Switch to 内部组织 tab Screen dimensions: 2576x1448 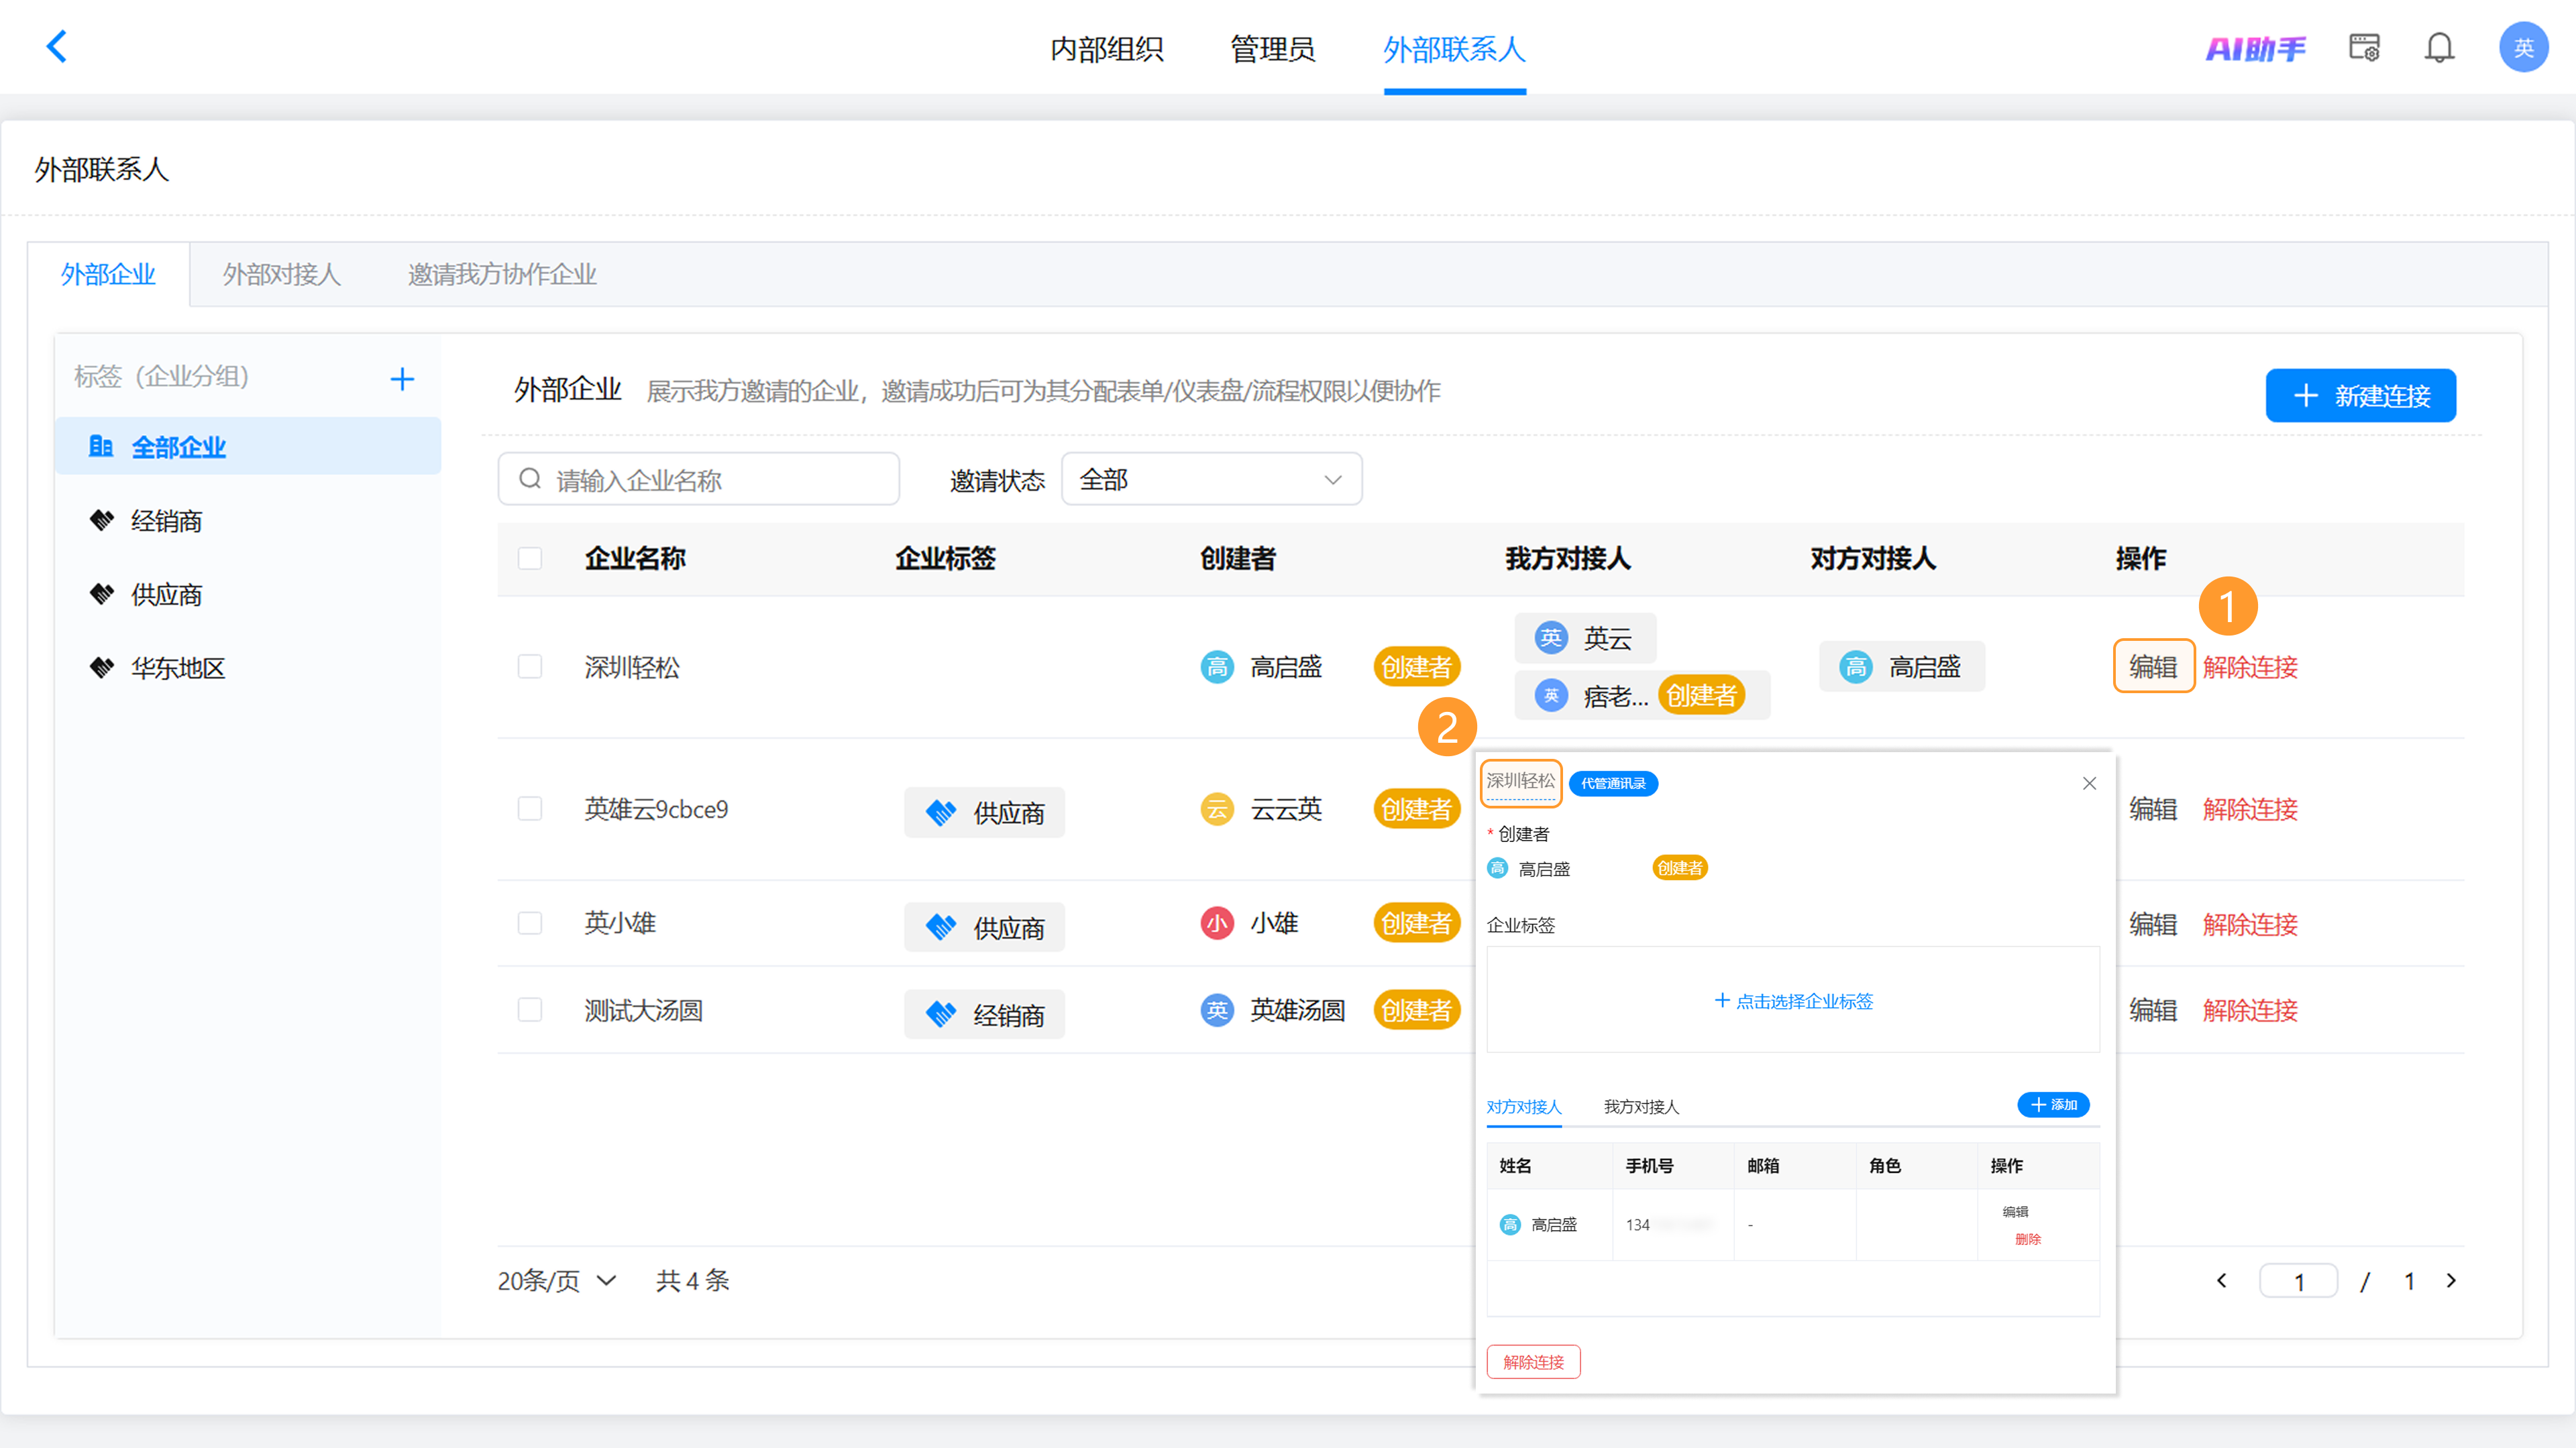coord(1106,48)
